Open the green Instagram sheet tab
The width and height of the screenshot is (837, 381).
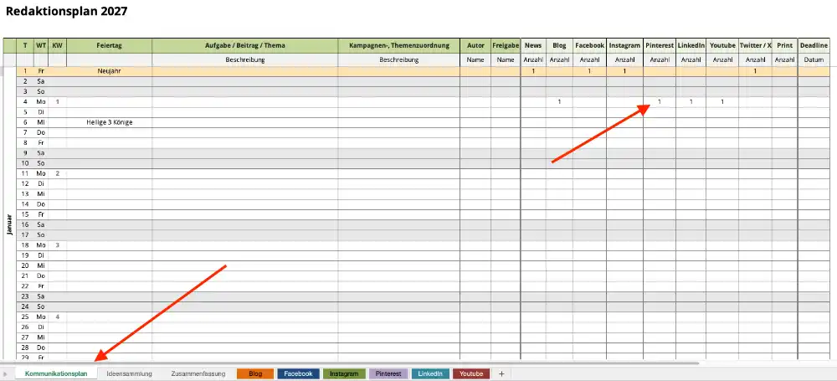(x=344, y=373)
